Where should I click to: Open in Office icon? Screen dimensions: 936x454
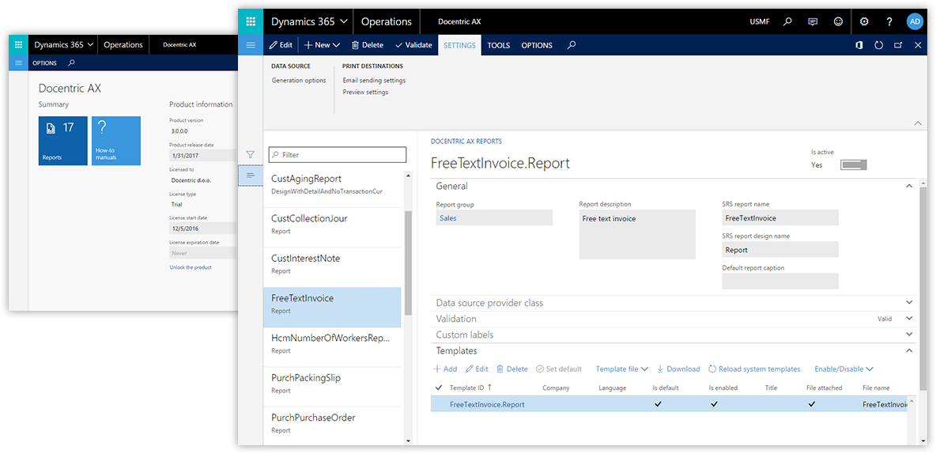(x=859, y=45)
